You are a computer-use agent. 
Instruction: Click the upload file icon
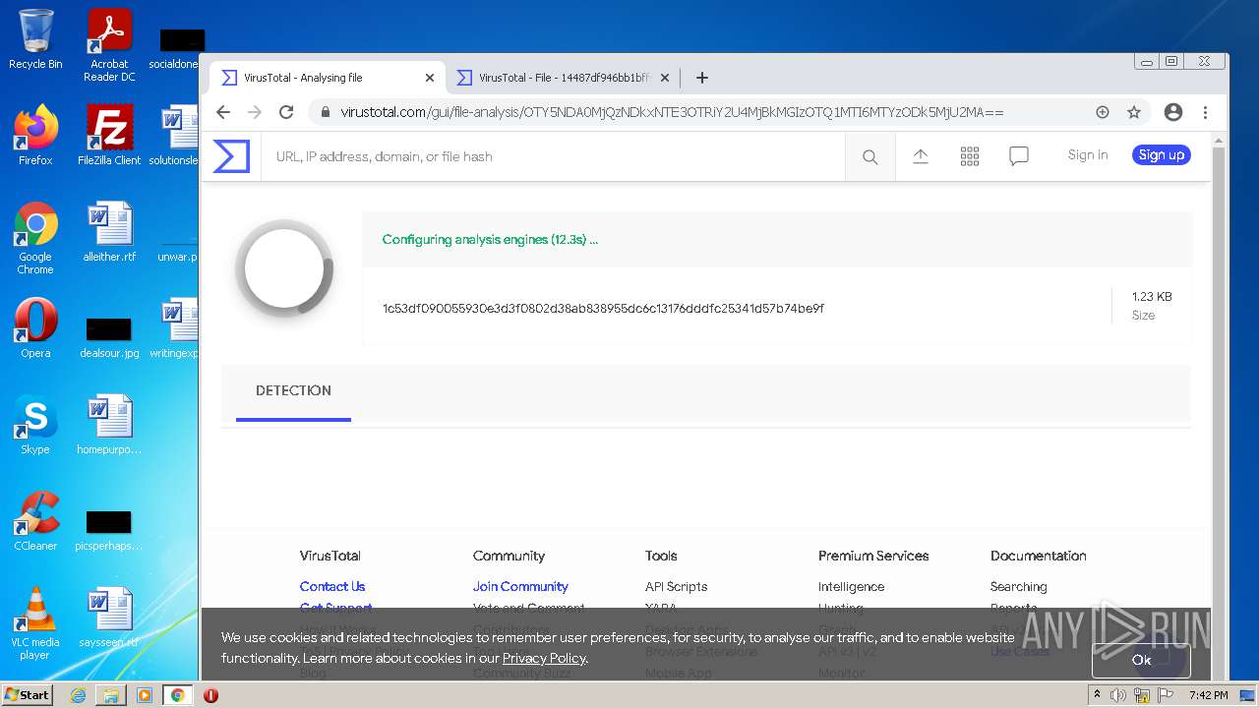pos(921,156)
